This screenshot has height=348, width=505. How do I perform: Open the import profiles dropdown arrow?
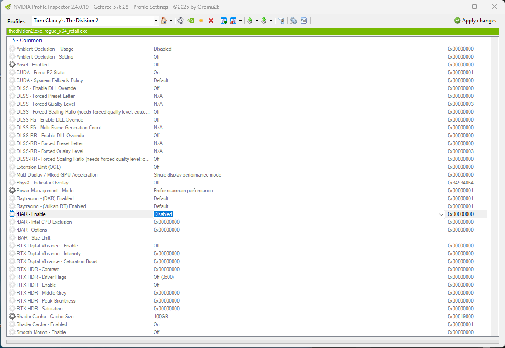tap(271, 21)
